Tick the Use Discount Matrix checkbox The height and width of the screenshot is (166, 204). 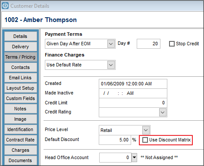145,140
